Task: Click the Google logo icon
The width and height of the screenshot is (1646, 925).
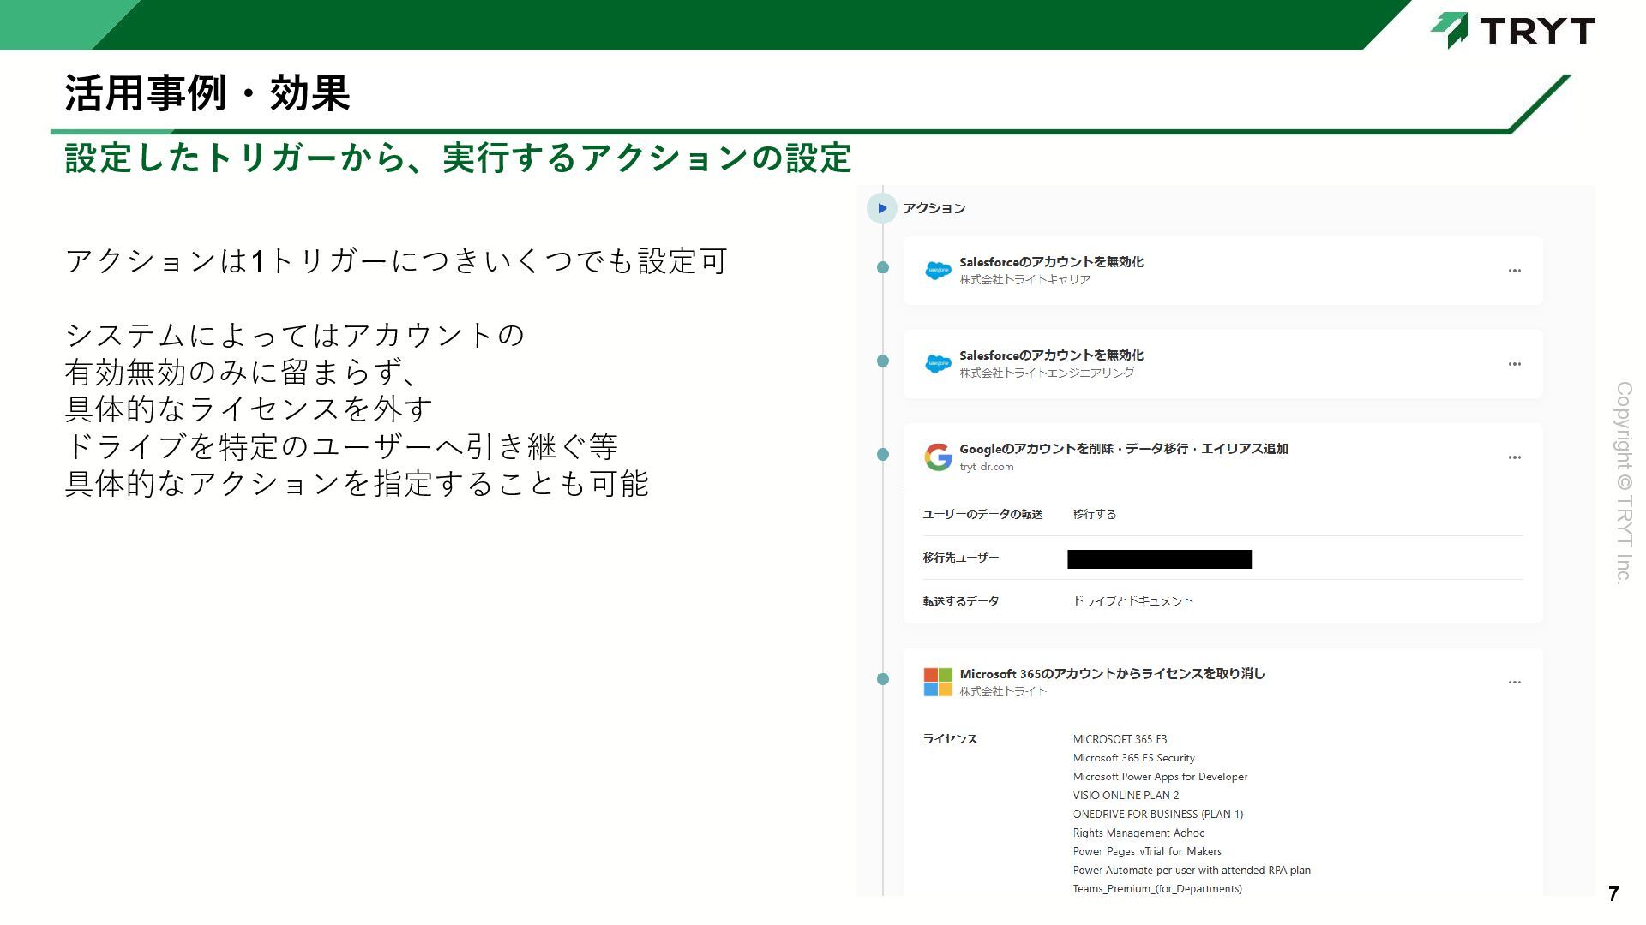Action: (938, 457)
